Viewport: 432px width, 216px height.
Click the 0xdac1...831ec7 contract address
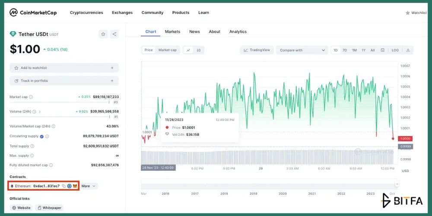pyautogui.click(x=46, y=186)
